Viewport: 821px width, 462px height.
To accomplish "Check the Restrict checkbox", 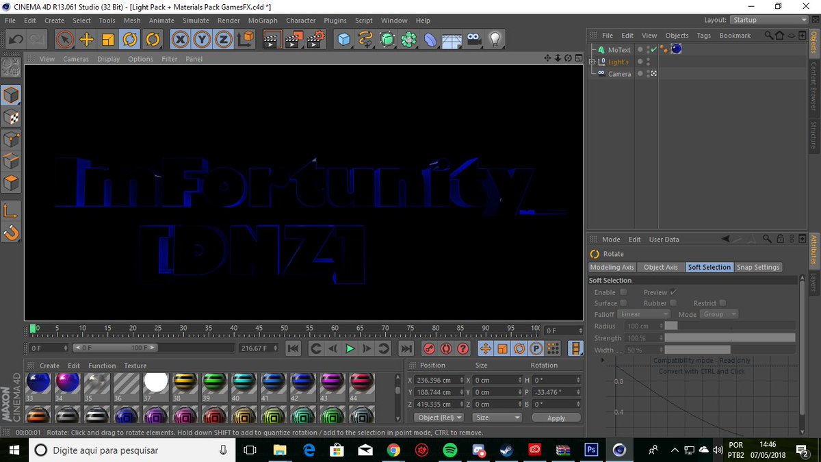I will (722, 303).
